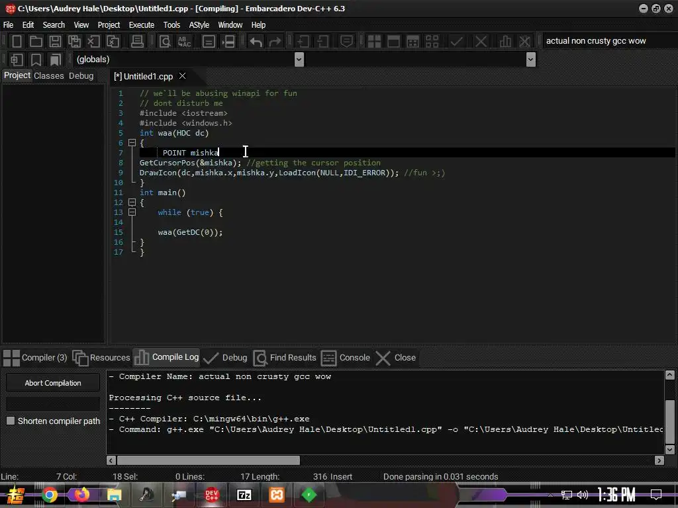Image resolution: width=678 pixels, height=508 pixels.
Task: Open XAMPP from the taskbar
Action: (277, 495)
